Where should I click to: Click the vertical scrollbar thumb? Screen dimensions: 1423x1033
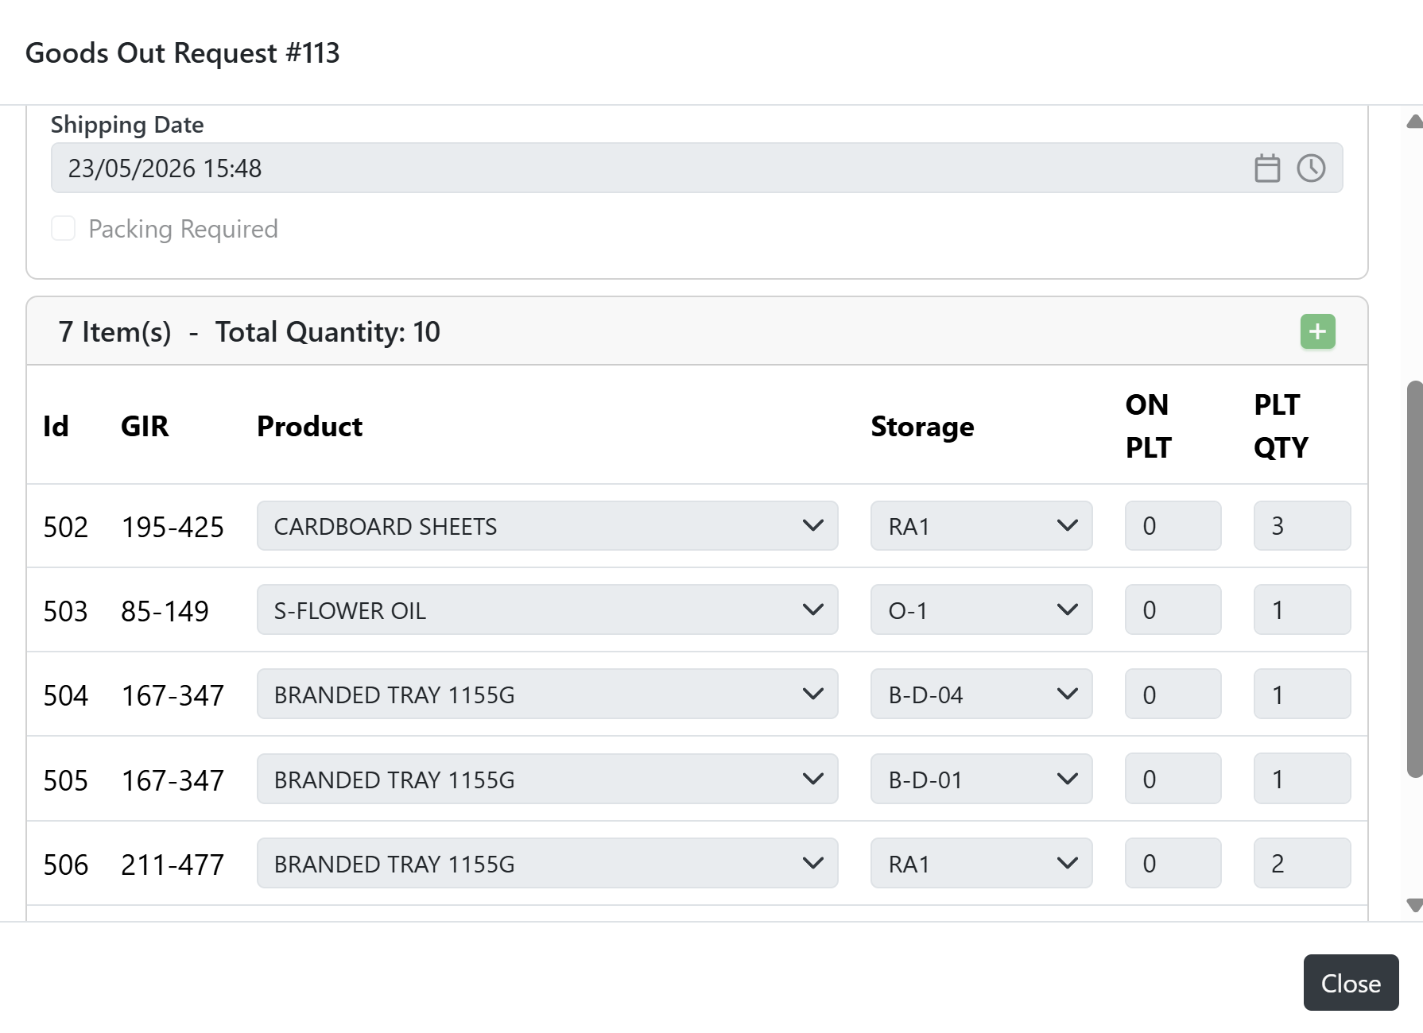1414,579
